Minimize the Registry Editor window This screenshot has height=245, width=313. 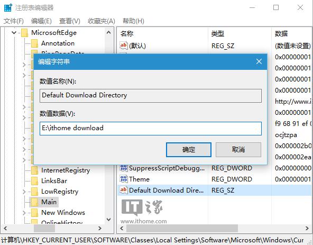coord(252,7)
